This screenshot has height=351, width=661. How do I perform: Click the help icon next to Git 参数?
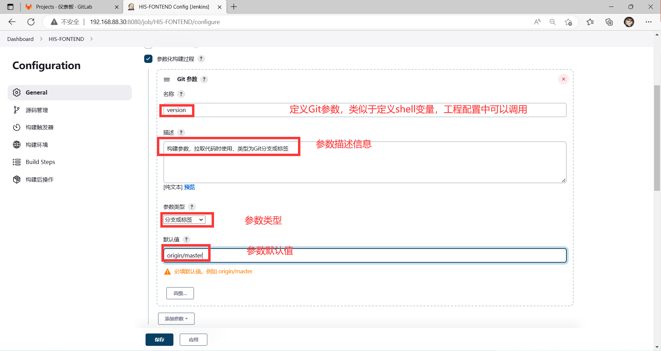[204, 79]
